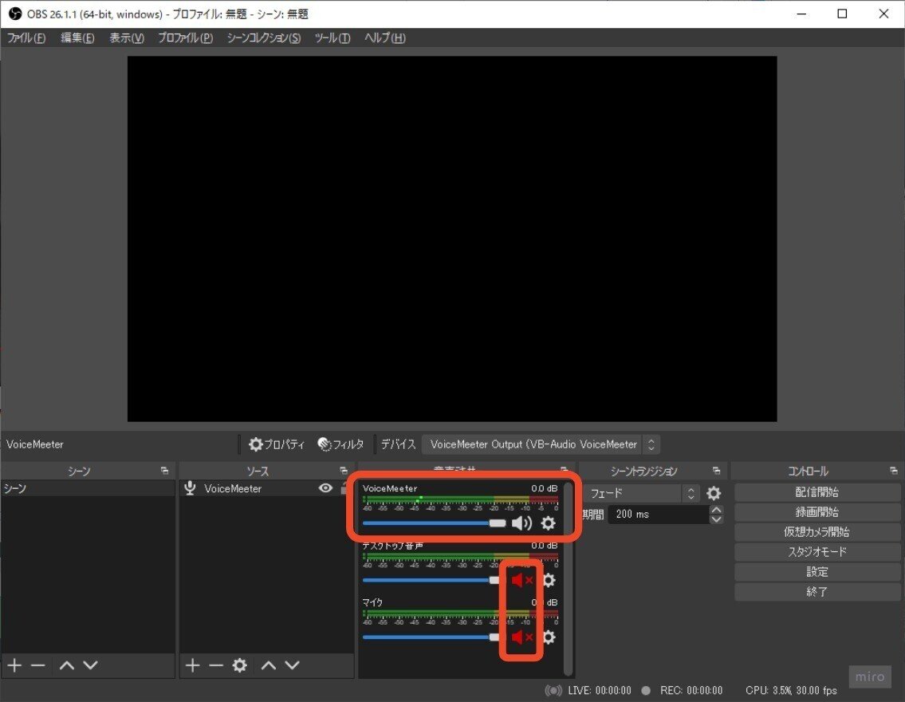Screen dimensions: 905x702
Task: Click the REC status indicator dot
Action: point(646,691)
